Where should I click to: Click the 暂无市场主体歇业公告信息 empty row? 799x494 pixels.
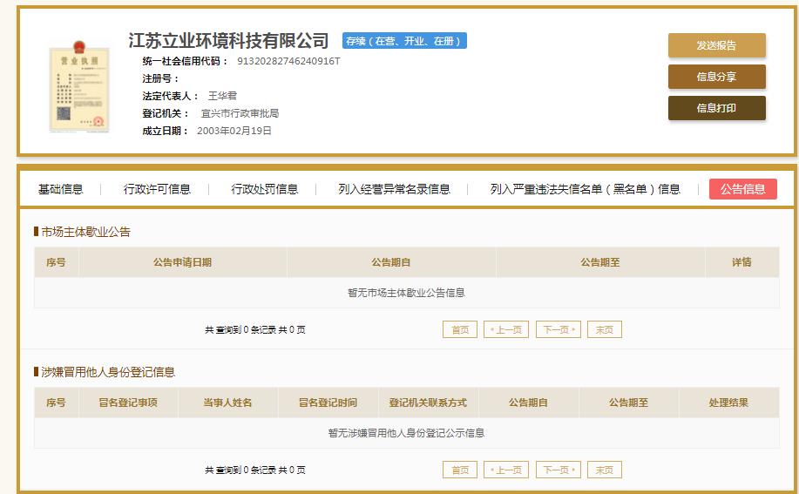tap(406, 293)
